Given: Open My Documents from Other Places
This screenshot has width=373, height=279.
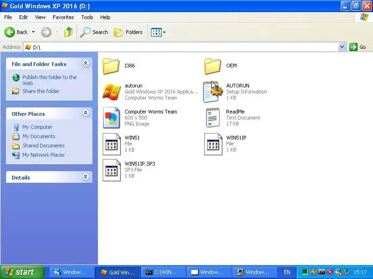Looking at the screenshot, I should (x=39, y=136).
